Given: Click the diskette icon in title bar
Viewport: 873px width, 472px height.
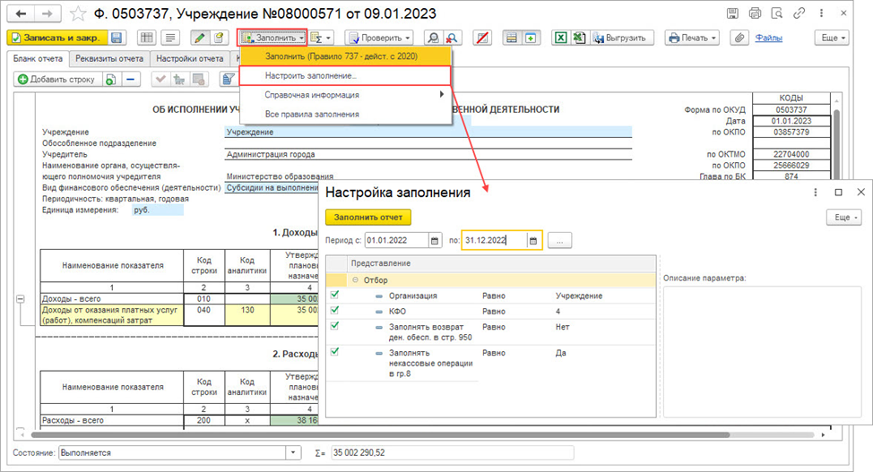Looking at the screenshot, I should click(x=732, y=13).
